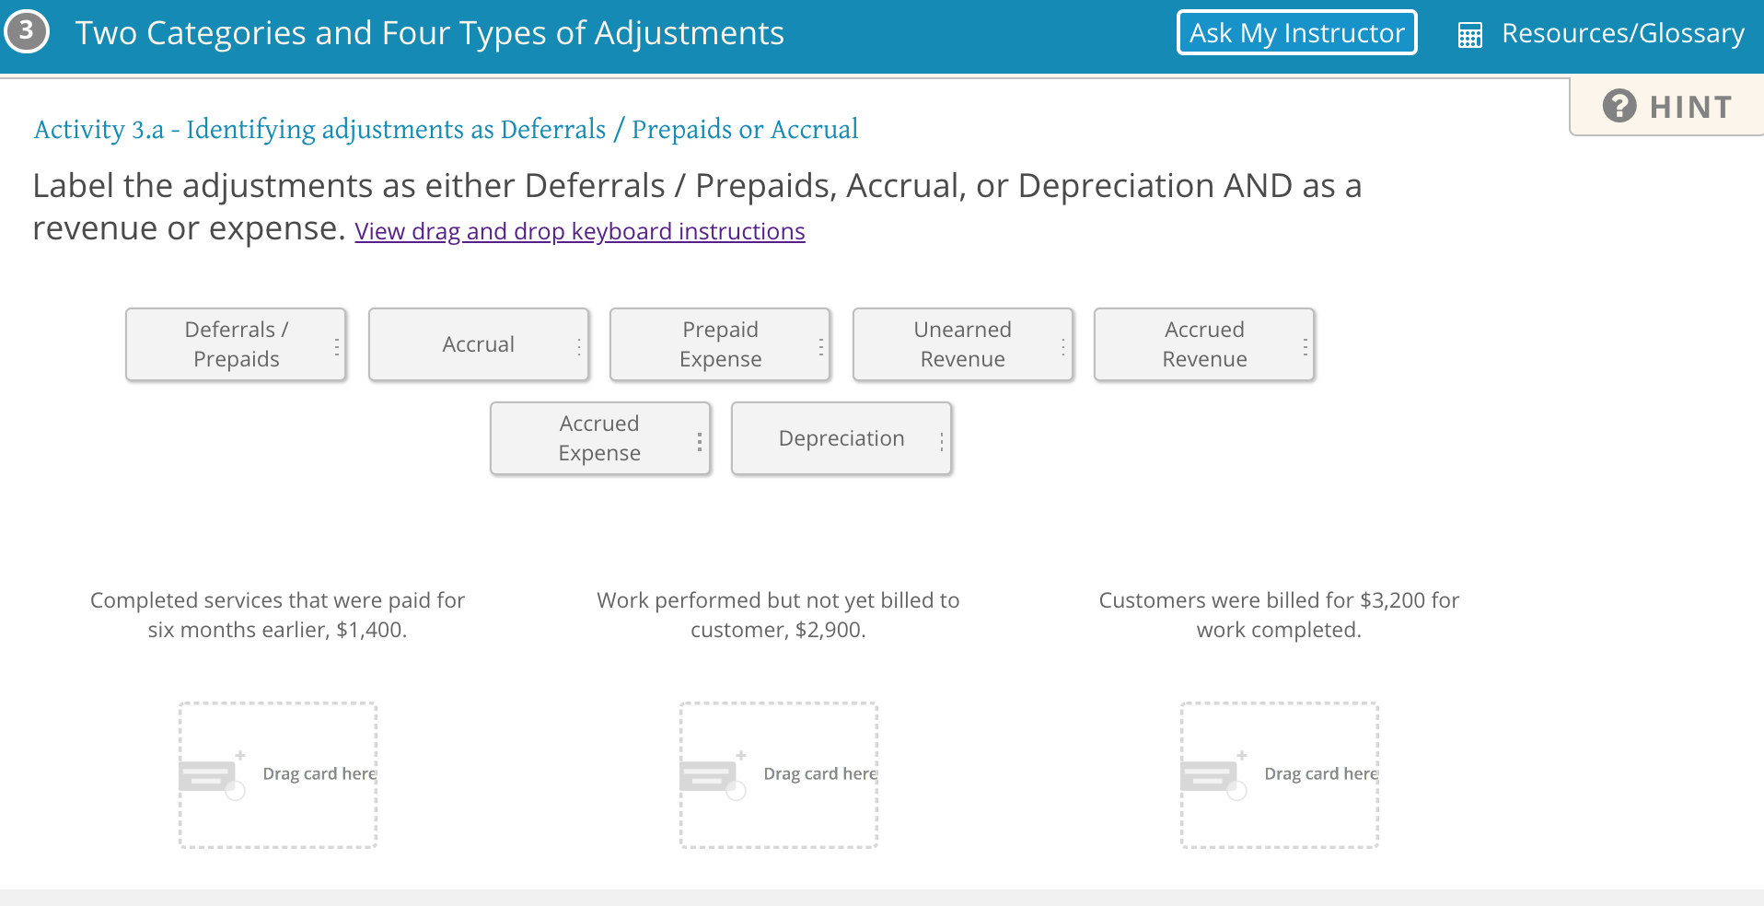
Task: Click the calculator icon beside Resources/Glossary
Action: click(x=1470, y=33)
